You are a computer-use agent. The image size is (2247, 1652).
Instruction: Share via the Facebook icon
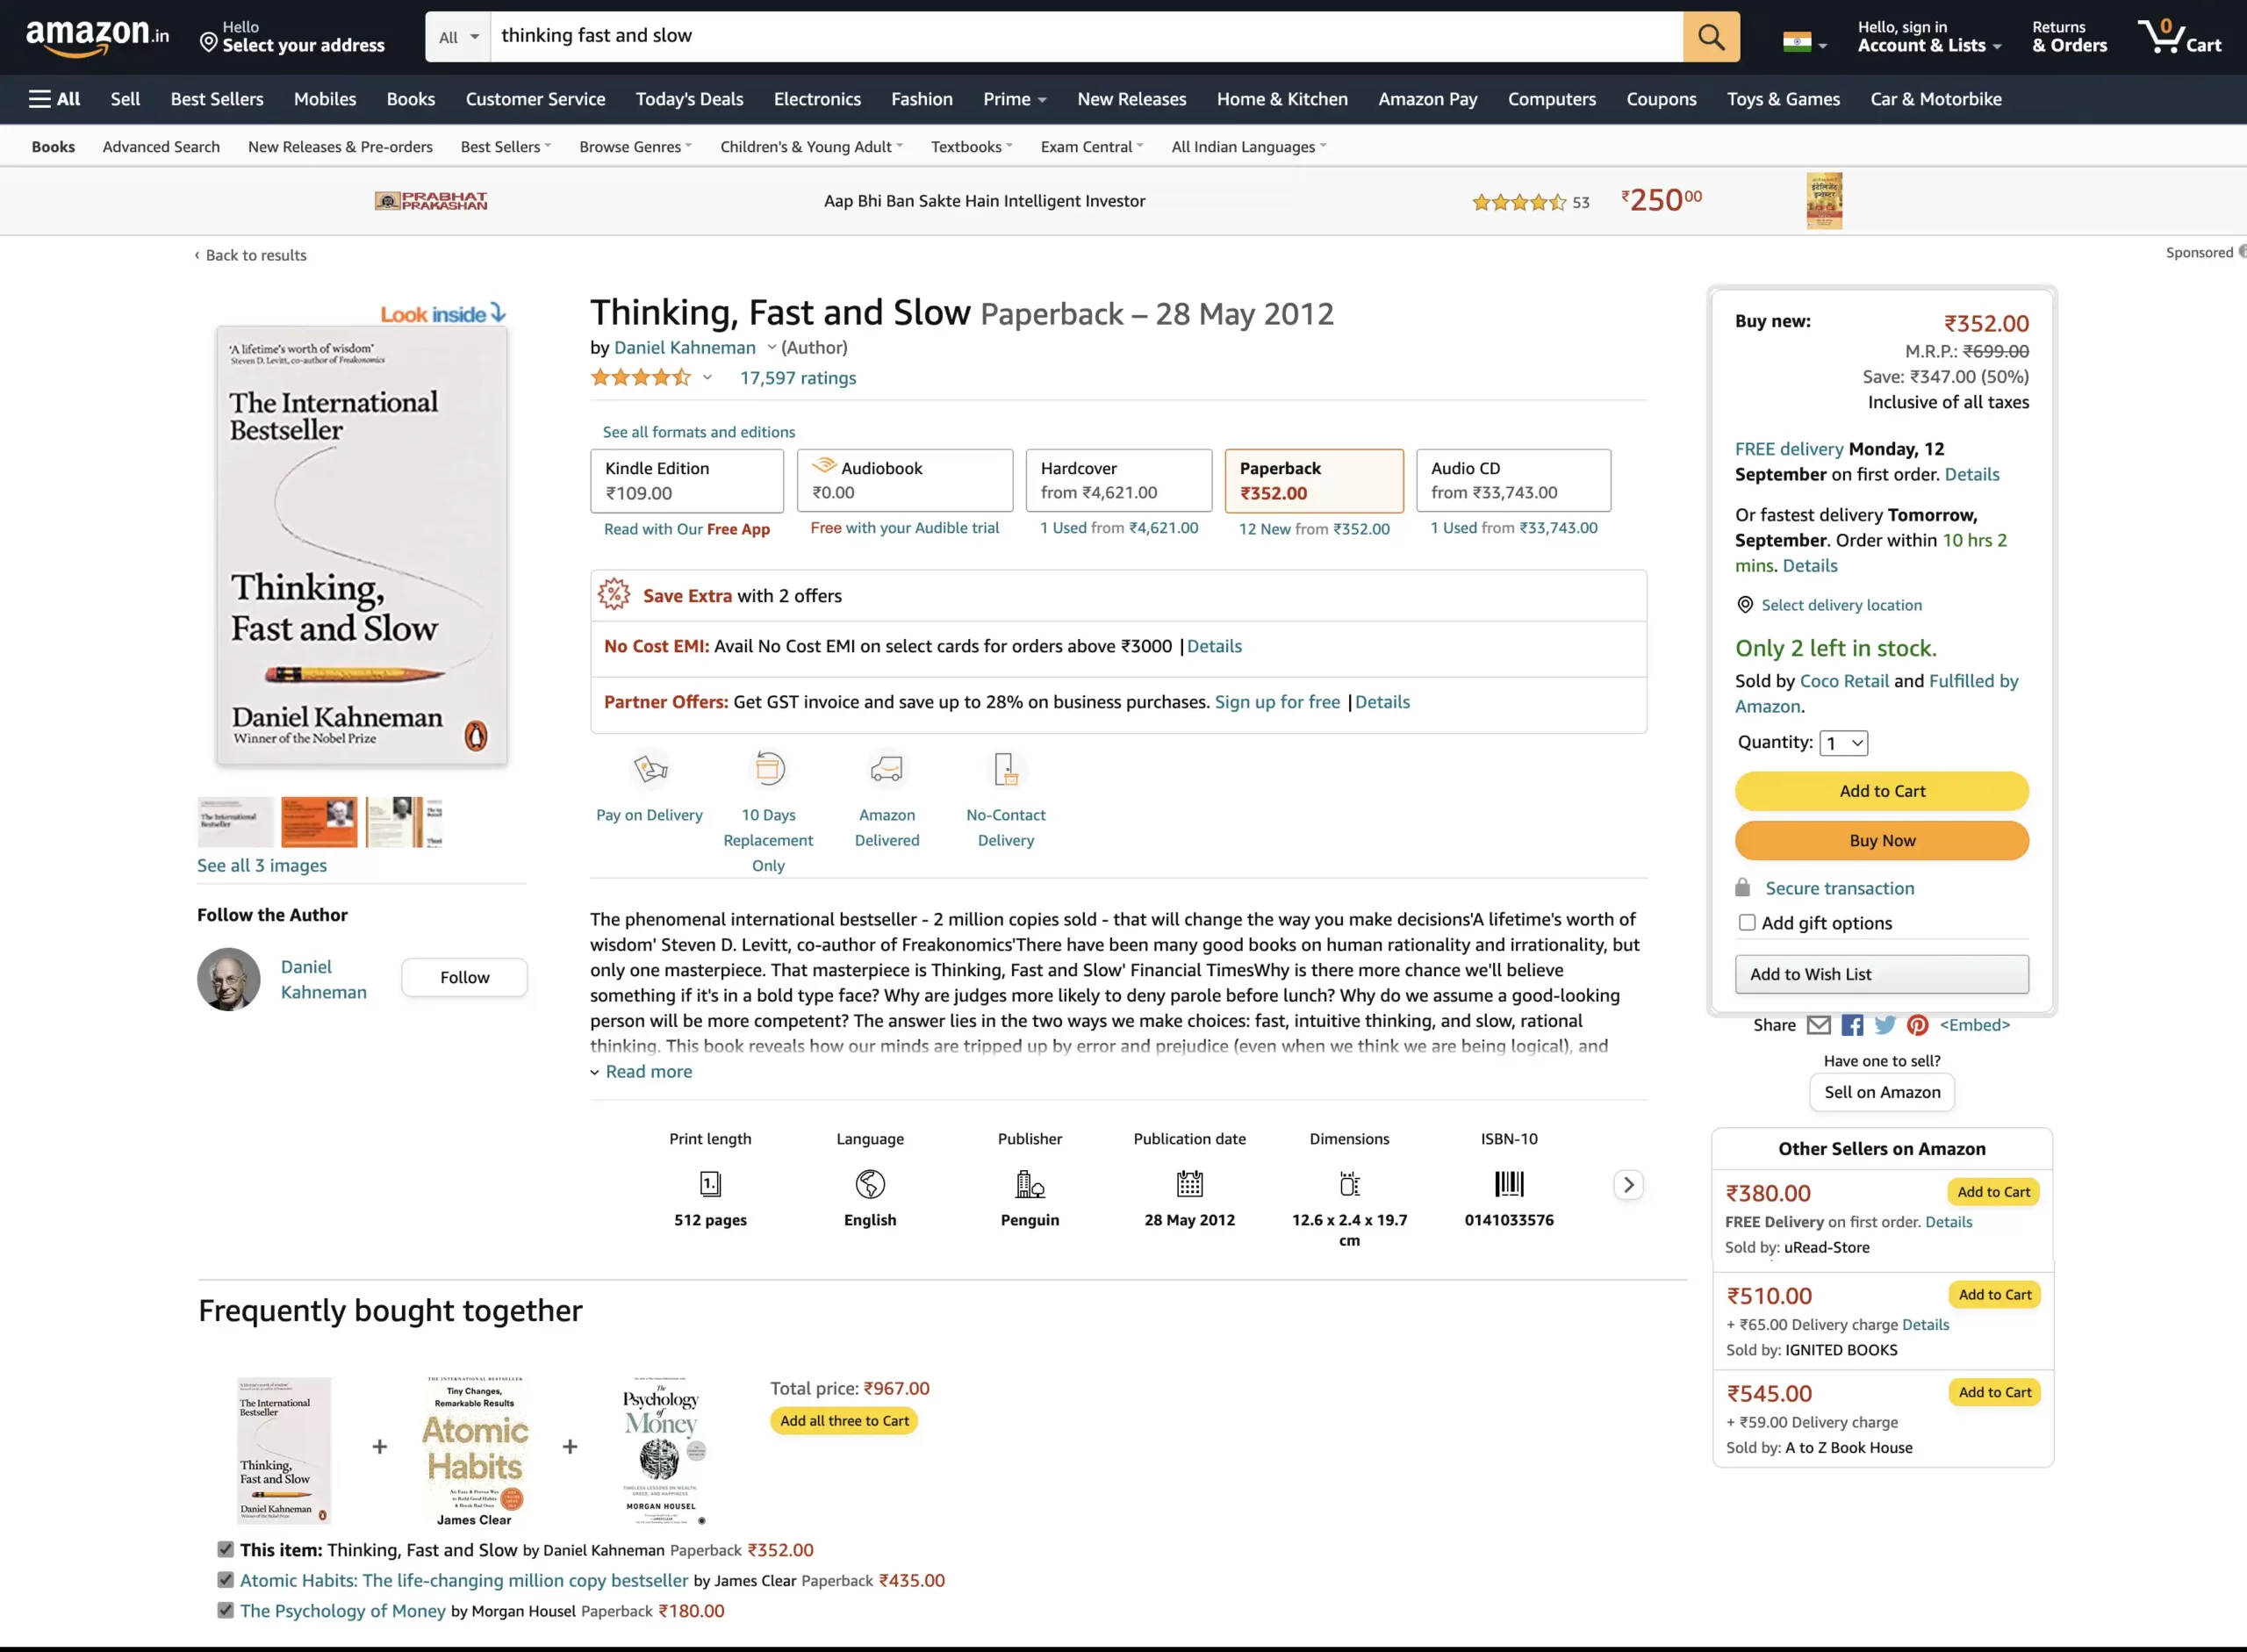tap(1852, 1025)
